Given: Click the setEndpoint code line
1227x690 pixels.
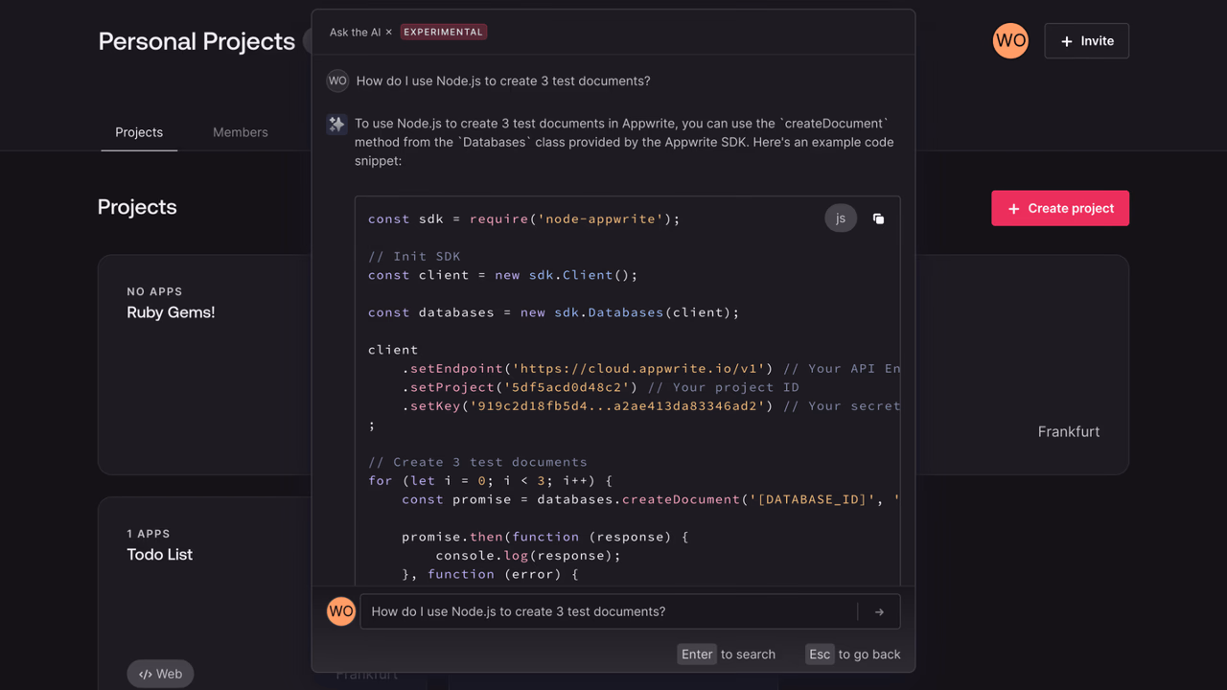Looking at the screenshot, I should pos(650,368).
